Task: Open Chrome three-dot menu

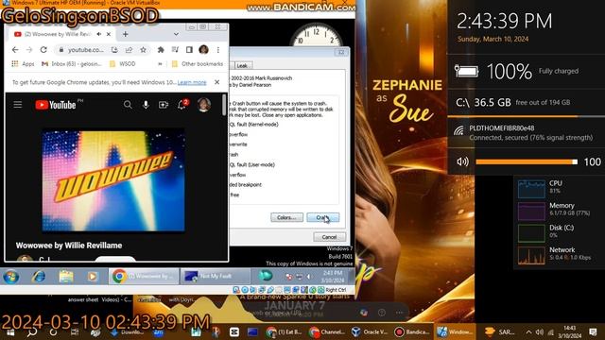Action: (x=218, y=50)
